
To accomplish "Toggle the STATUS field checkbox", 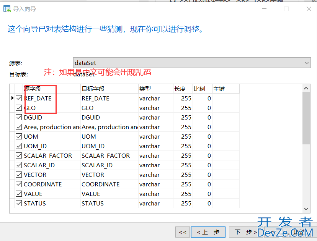I will pyautogui.click(x=19, y=203).
